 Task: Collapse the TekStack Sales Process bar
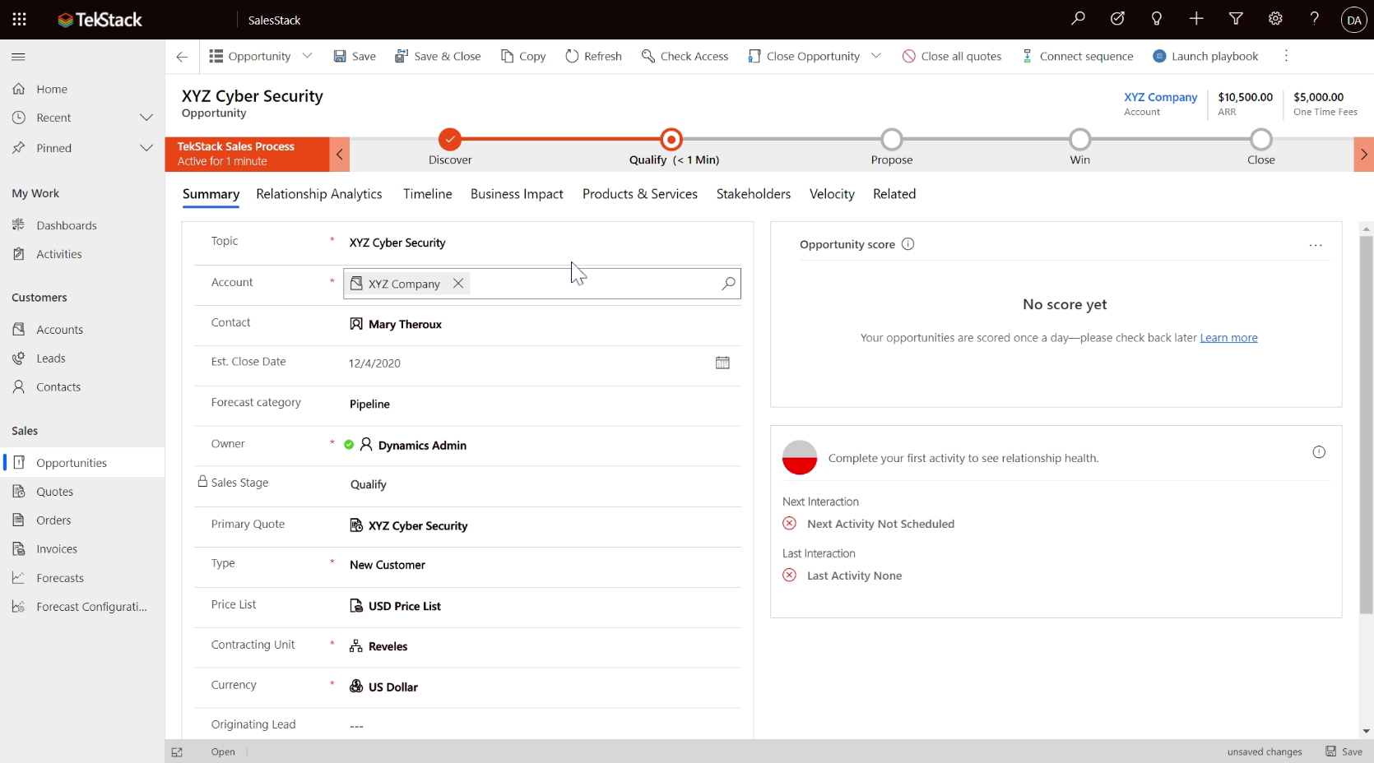[339, 154]
